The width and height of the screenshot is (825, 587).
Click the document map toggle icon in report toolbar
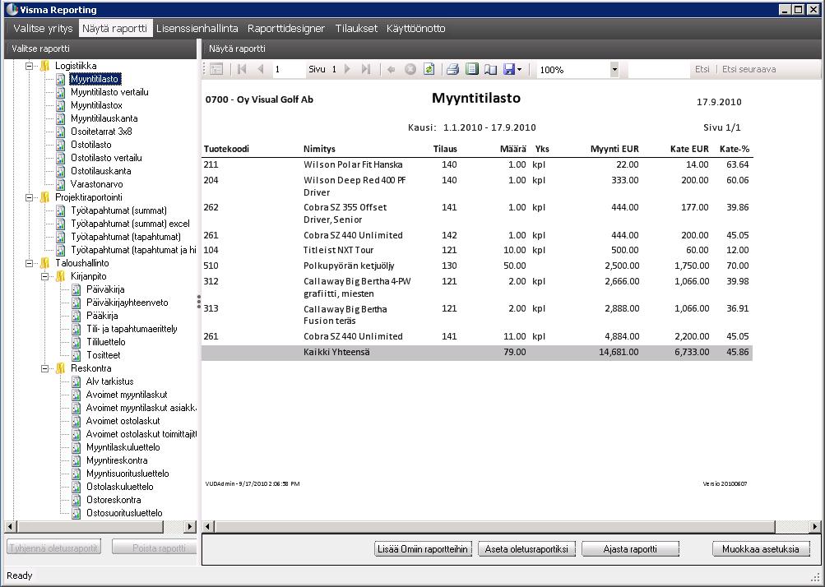(x=216, y=69)
